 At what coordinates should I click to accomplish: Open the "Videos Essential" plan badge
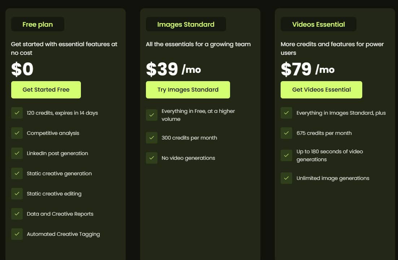318,24
